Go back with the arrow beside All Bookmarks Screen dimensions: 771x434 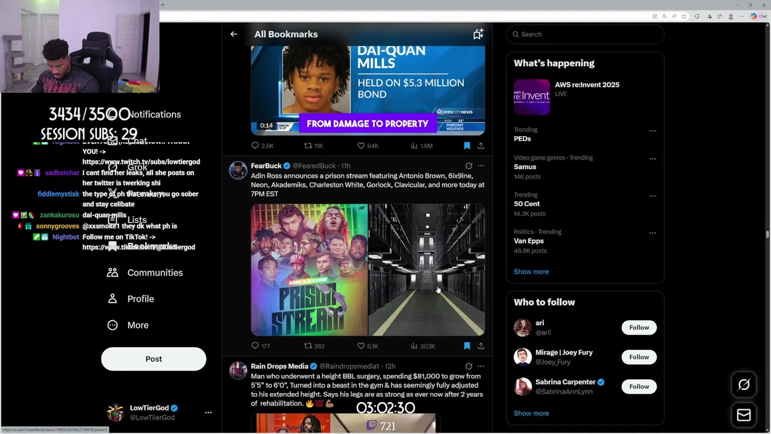pos(234,34)
